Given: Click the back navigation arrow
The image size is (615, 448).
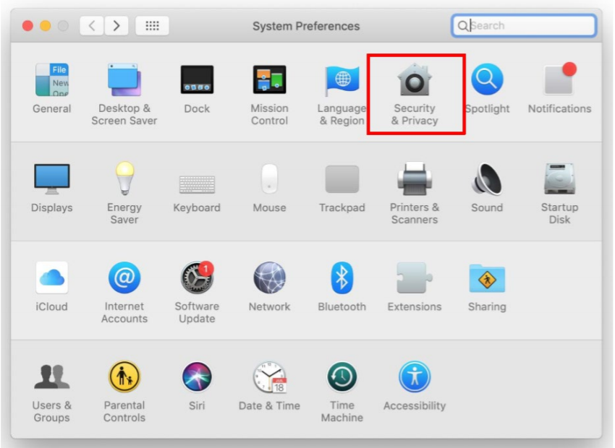Looking at the screenshot, I should (92, 26).
